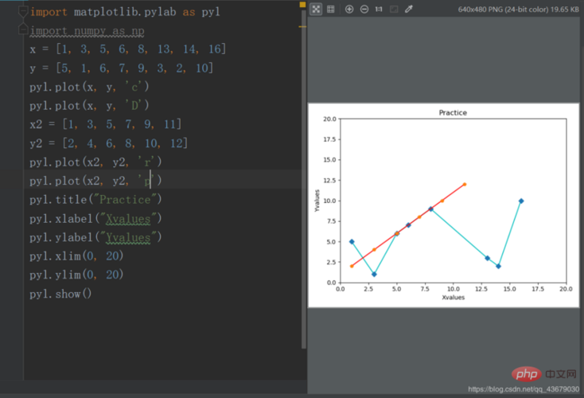The height and width of the screenshot is (398, 584).
Task: Click the zoom out magnifier icon
Action: click(364, 10)
